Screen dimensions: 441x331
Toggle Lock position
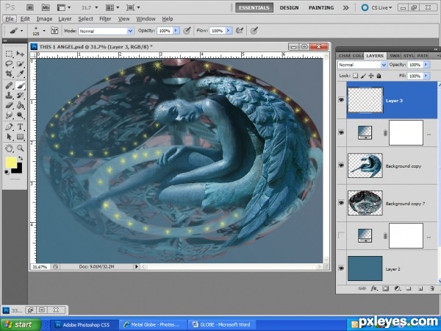pos(371,76)
